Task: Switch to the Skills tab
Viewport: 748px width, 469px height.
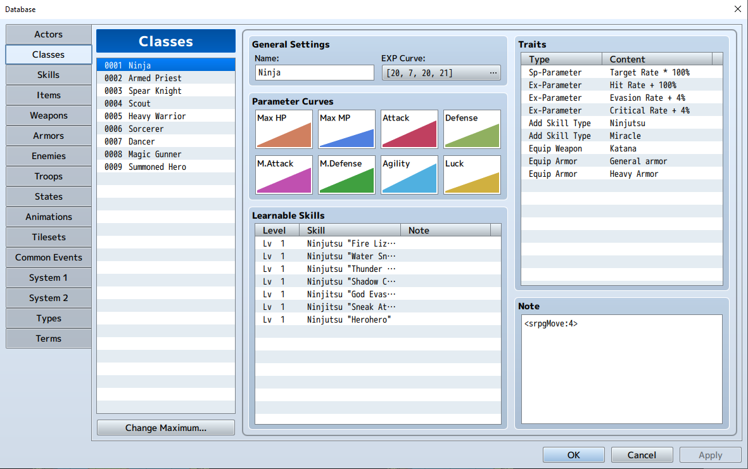Action: click(49, 75)
